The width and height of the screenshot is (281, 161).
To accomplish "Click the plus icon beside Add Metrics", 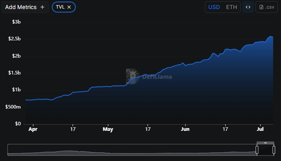I will [42, 7].
